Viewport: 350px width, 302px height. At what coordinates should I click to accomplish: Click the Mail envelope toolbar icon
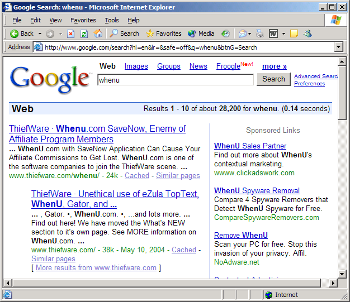pos(243,33)
